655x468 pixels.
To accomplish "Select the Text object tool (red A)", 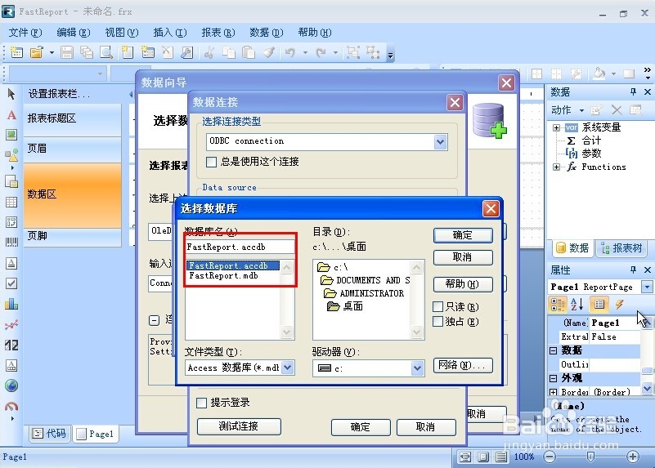I will coord(11,114).
